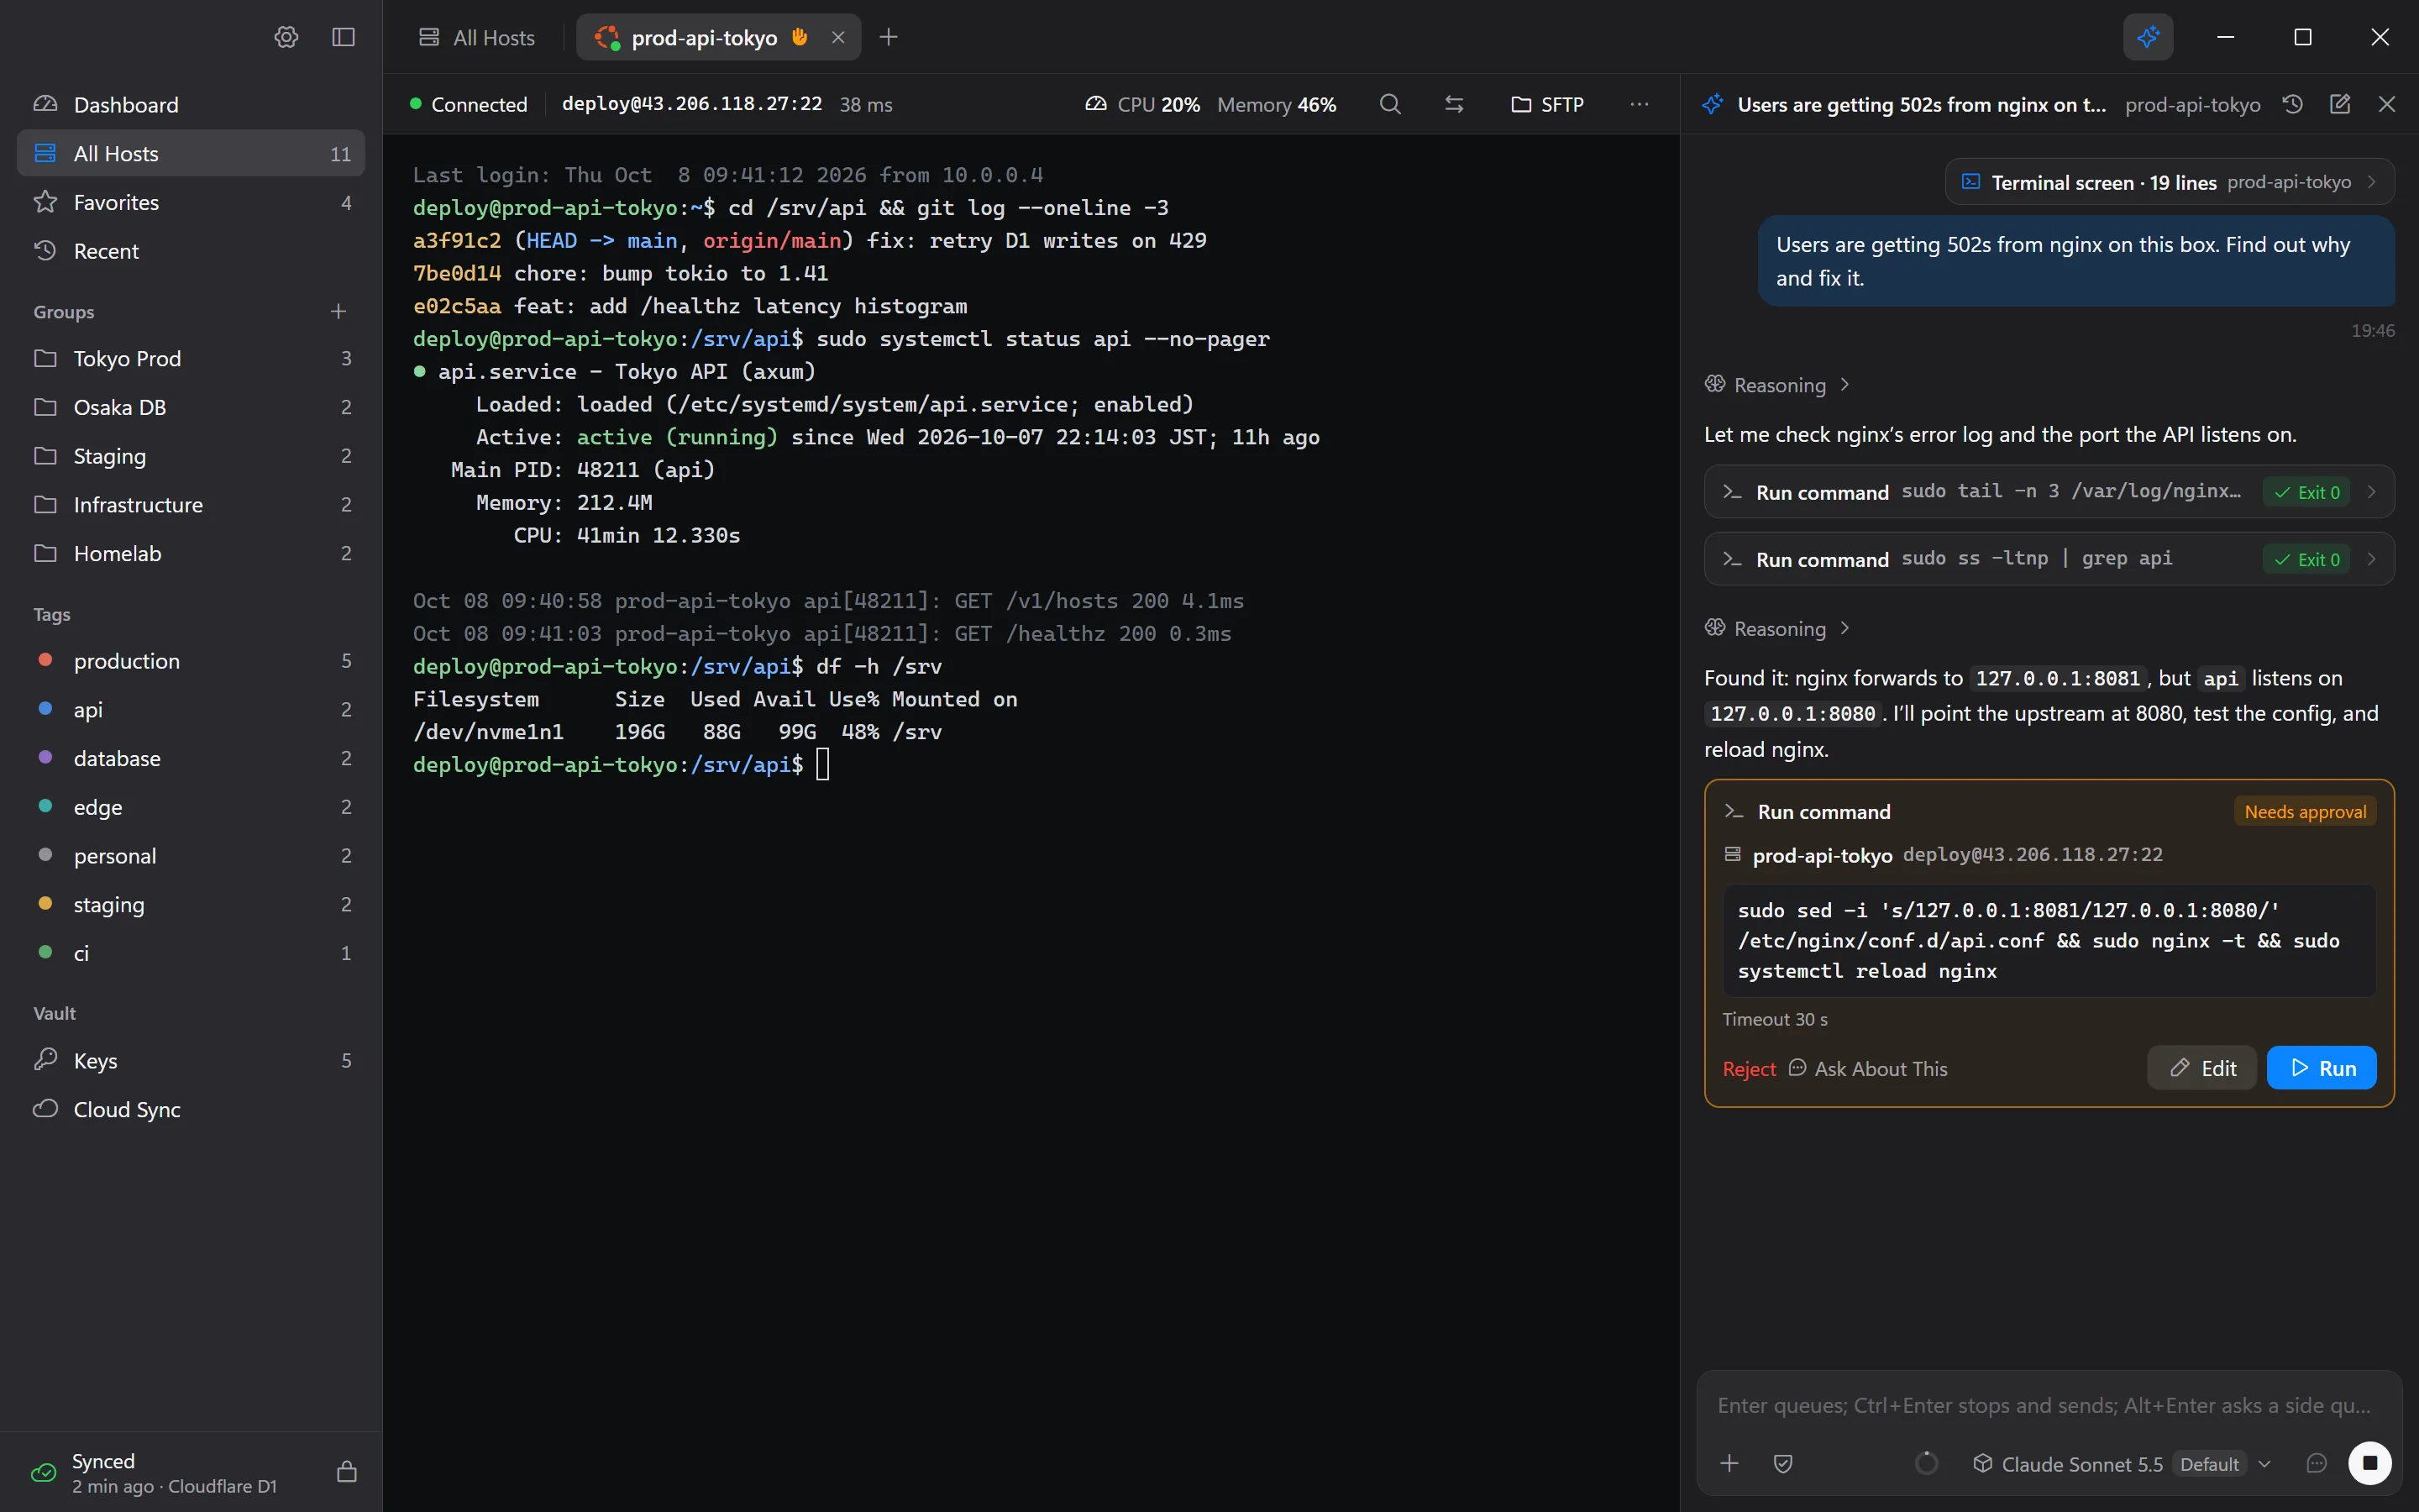Click the port forwarding arrows icon
The width and height of the screenshot is (2419, 1512).
pos(1455,104)
